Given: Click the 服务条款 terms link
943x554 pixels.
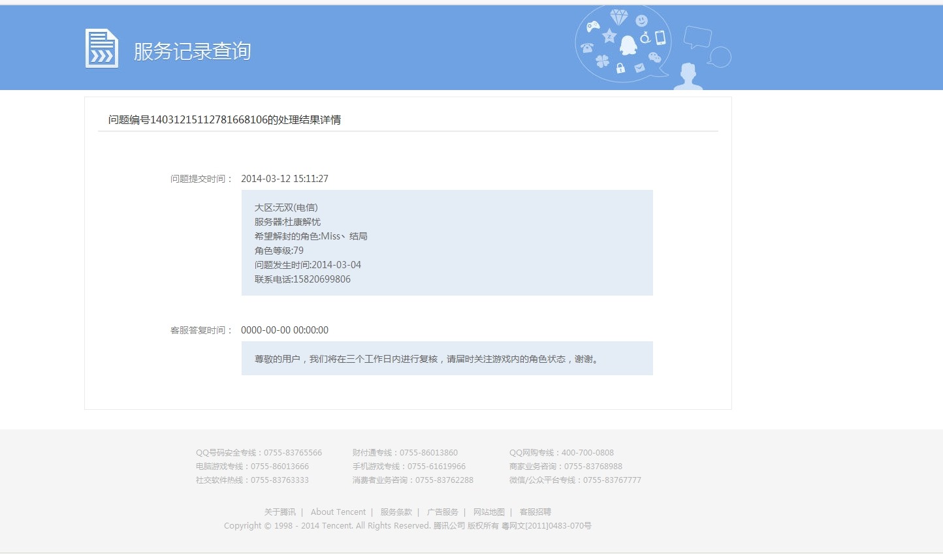Looking at the screenshot, I should pyautogui.click(x=396, y=512).
